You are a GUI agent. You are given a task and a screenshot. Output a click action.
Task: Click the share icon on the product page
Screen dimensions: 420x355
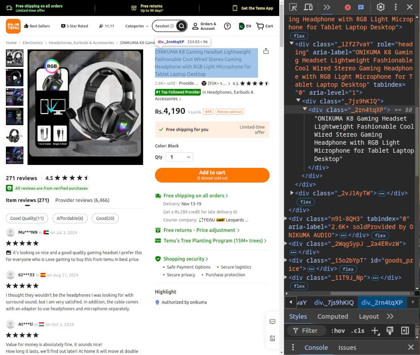(x=266, y=50)
